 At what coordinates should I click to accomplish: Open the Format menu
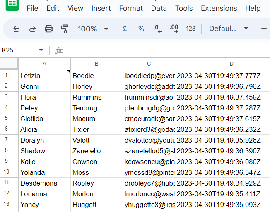[131, 8]
